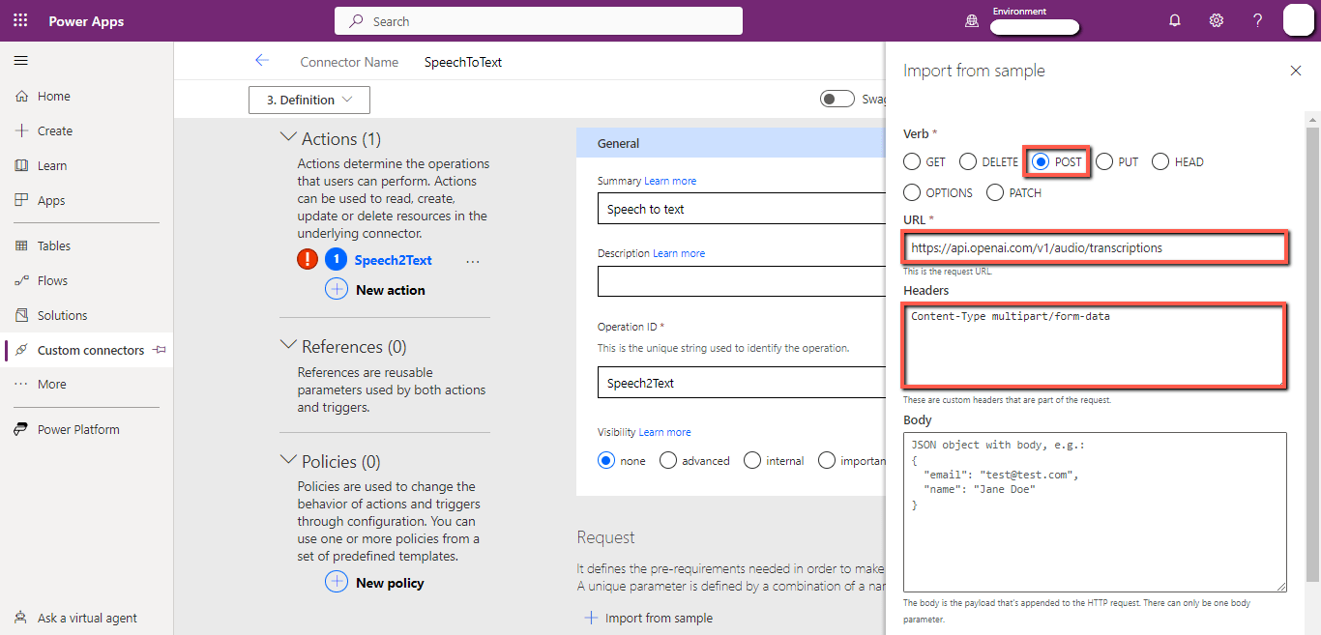Click the Solutions icon in sidebar
The width and height of the screenshot is (1321, 635).
coord(21,315)
